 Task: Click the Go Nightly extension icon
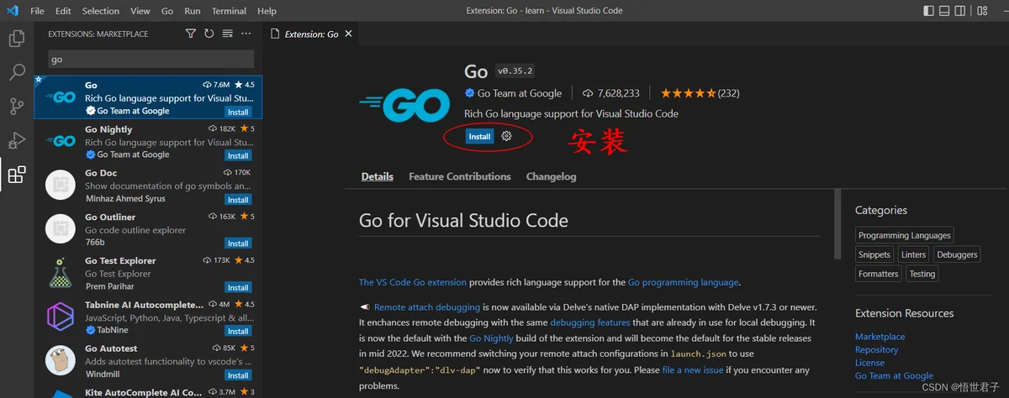[60, 141]
